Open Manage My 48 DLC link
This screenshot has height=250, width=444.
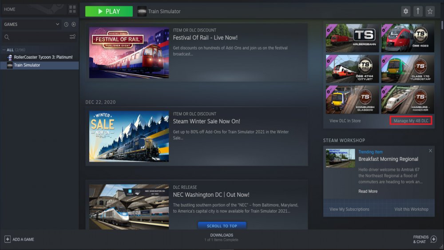(411, 121)
